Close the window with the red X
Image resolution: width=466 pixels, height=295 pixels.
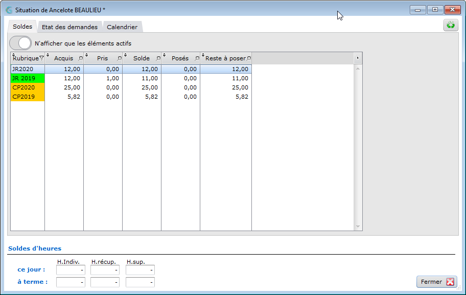coord(452,10)
